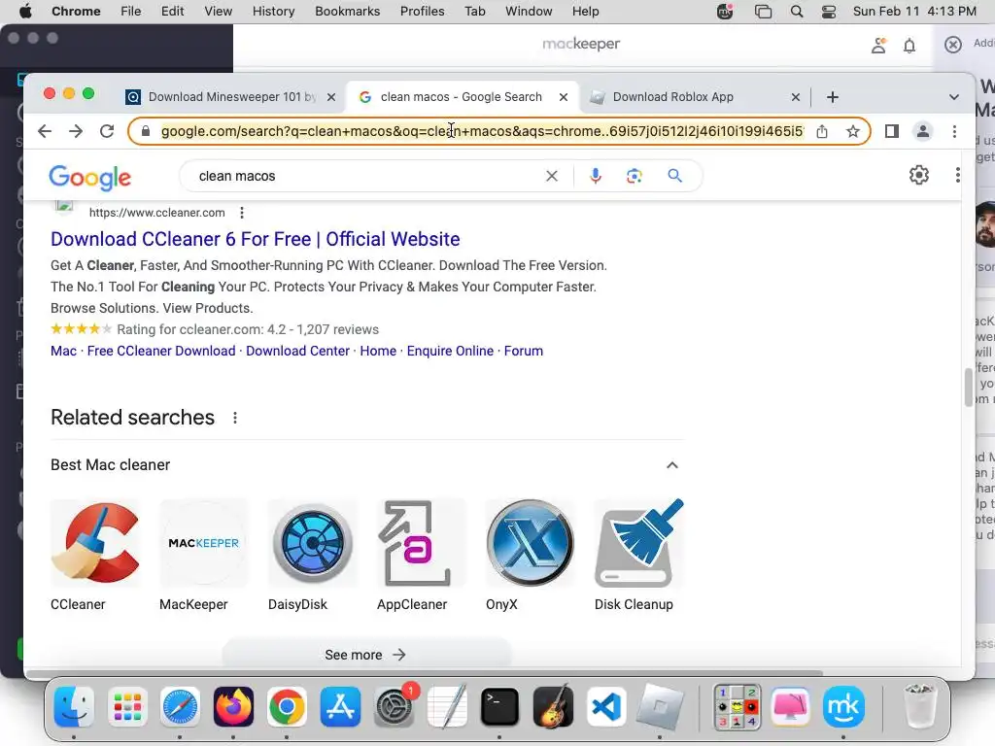Viewport: 995px width, 746px height.
Task: Open the new tab plus button
Action: 833,97
